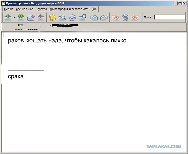
Task: Open Криптография и безопасность menu
Action: point(69,9)
